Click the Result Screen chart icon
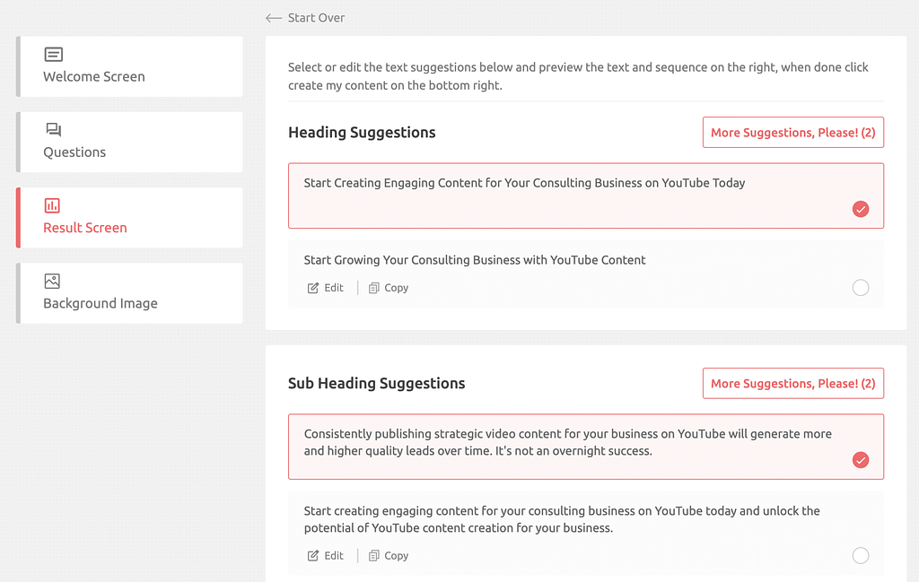 click(53, 205)
